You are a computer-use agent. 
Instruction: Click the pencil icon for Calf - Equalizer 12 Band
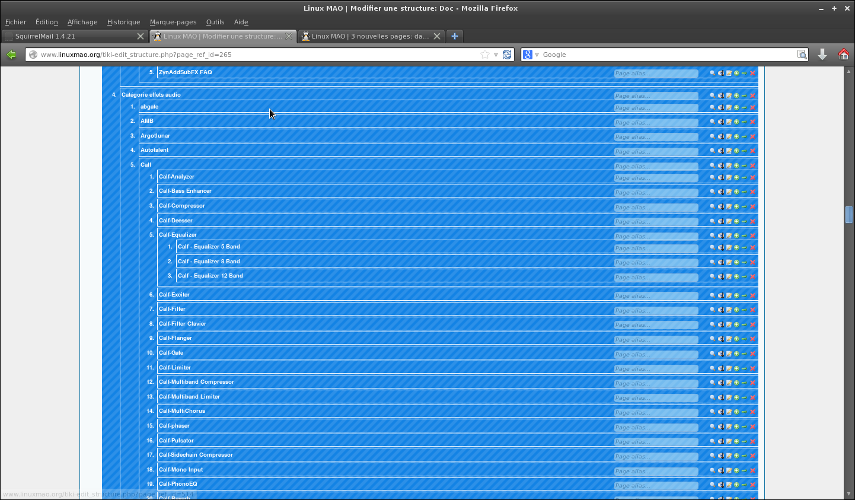pyautogui.click(x=729, y=276)
